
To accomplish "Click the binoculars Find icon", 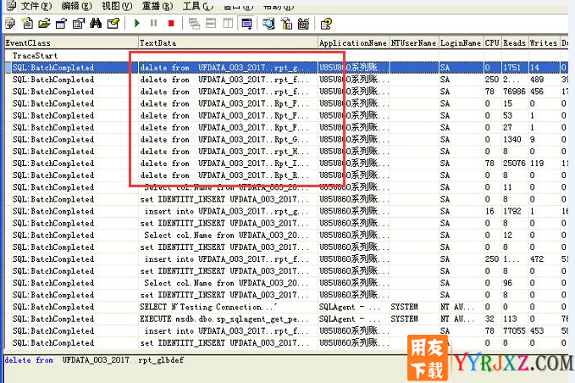I will click(96, 24).
